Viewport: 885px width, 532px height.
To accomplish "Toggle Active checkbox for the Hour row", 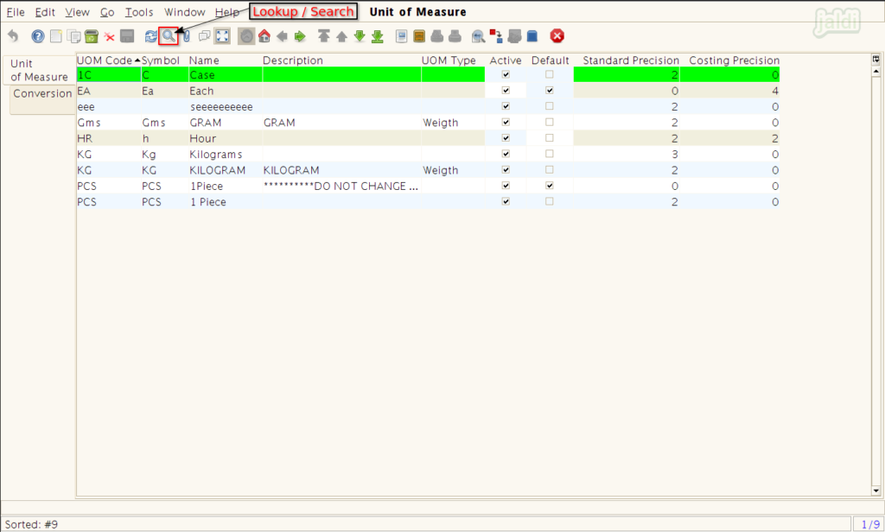I will point(506,137).
